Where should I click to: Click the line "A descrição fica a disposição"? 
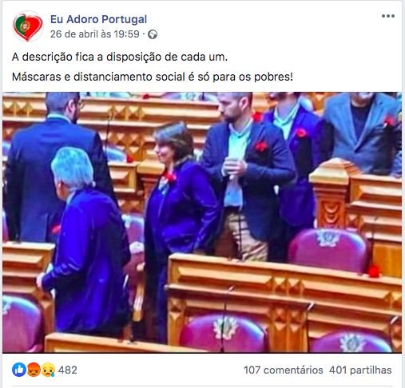click(120, 57)
